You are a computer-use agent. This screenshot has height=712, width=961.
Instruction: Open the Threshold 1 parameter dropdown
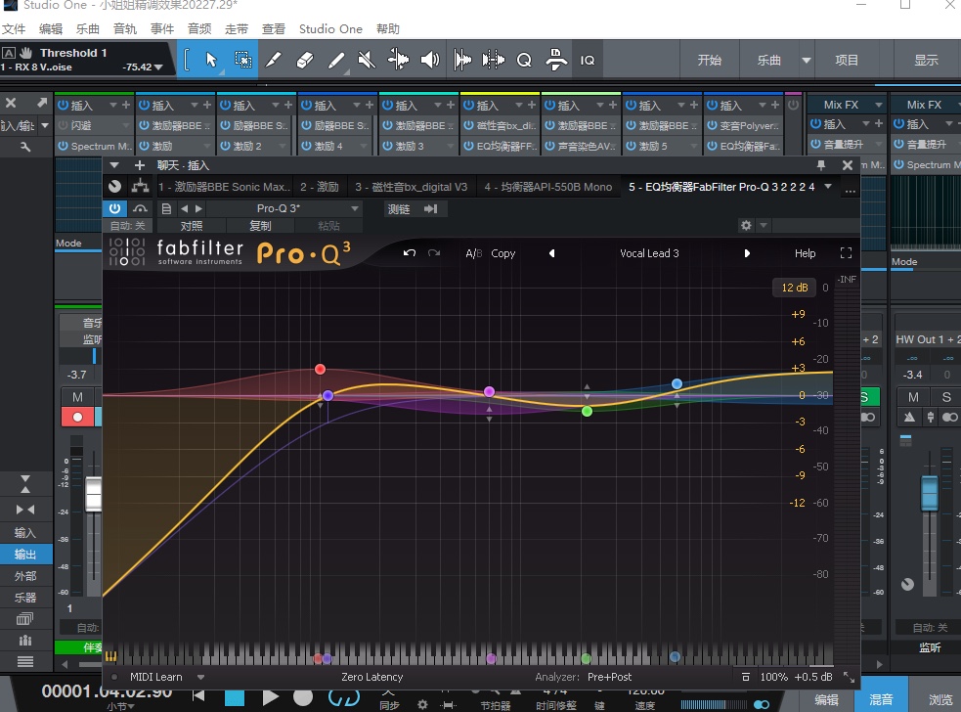pyautogui.click(x=158, y=67)
